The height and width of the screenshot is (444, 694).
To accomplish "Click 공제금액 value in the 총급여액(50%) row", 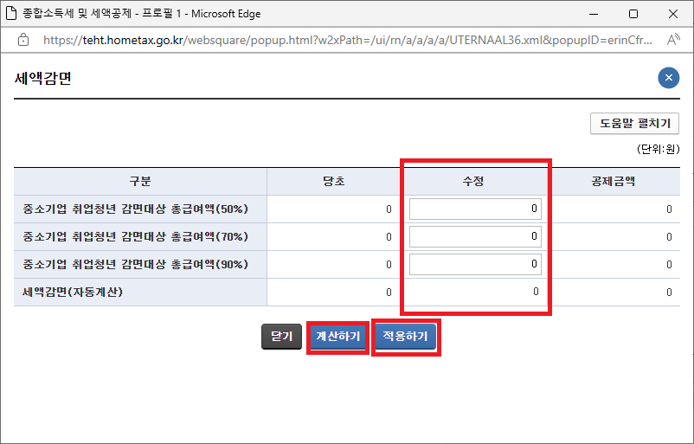I will tap(669, 209).
